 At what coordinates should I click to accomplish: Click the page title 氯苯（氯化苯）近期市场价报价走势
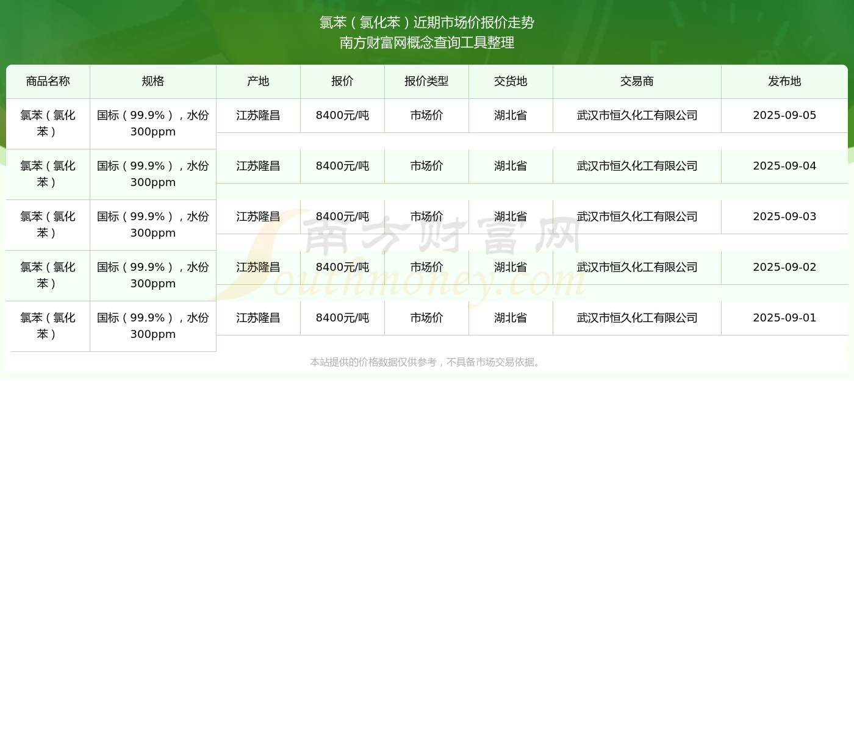coord(427,23)
